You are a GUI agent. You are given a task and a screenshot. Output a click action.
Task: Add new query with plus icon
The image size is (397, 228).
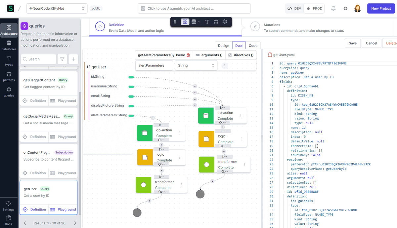click(x=73, y=59)
